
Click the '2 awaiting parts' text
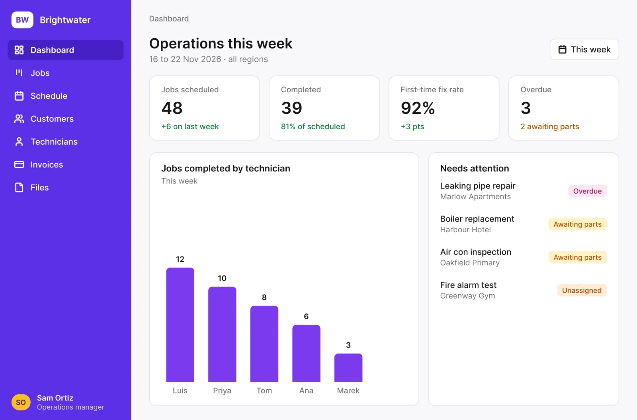[x=550, y=126]
